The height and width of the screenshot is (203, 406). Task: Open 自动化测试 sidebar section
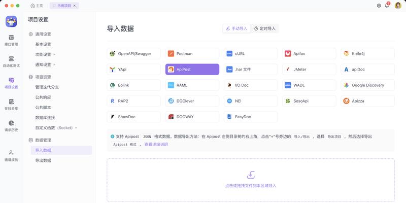pos(11,62)
